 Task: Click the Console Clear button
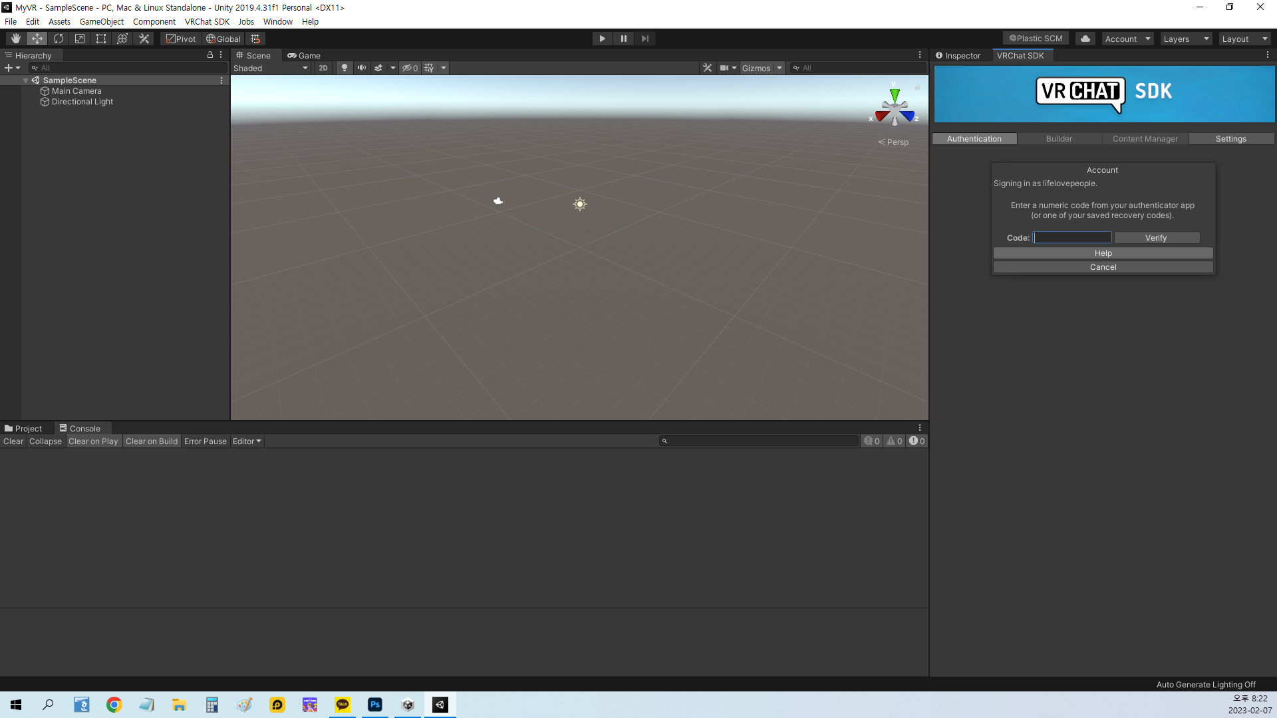pos(13,441)
